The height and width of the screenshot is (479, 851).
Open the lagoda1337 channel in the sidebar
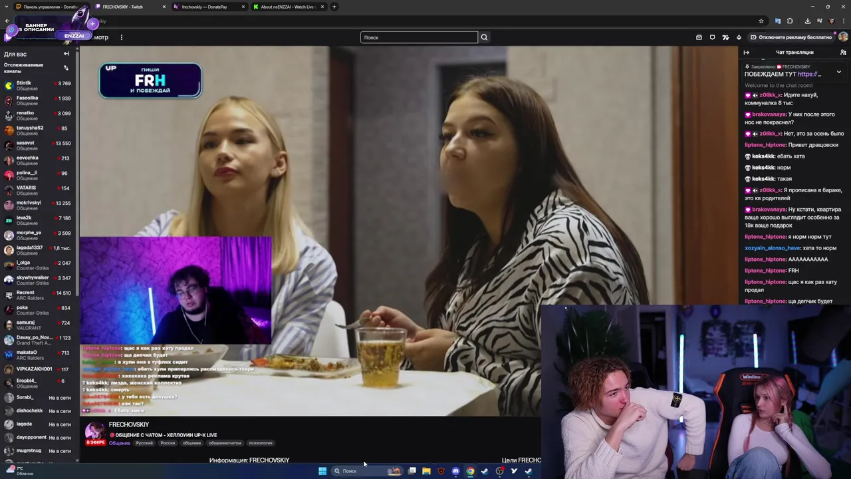tap(39, 250)
